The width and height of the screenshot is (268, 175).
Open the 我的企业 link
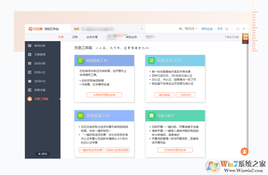pos(207,29)
